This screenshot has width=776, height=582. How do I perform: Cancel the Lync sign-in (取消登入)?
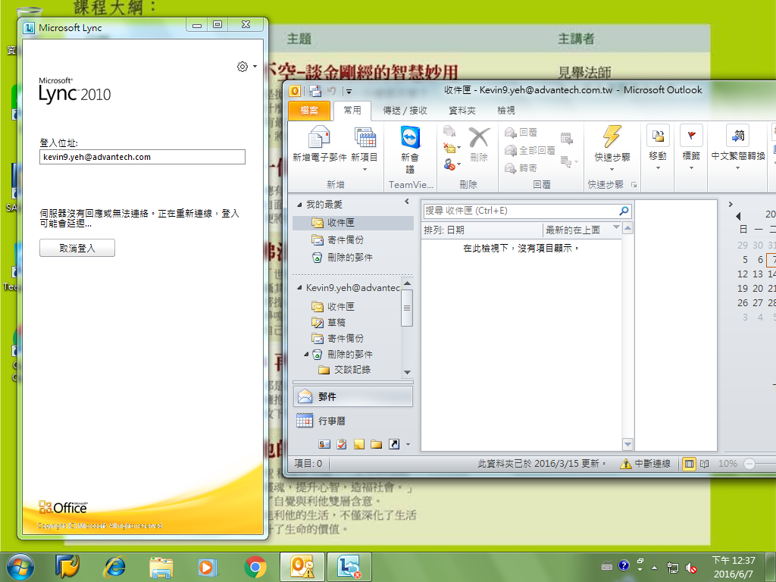tap(77, 248)
